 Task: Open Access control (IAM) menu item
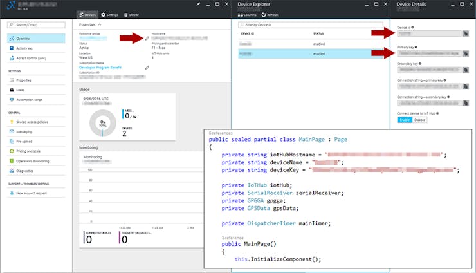[x=36, y=58]
